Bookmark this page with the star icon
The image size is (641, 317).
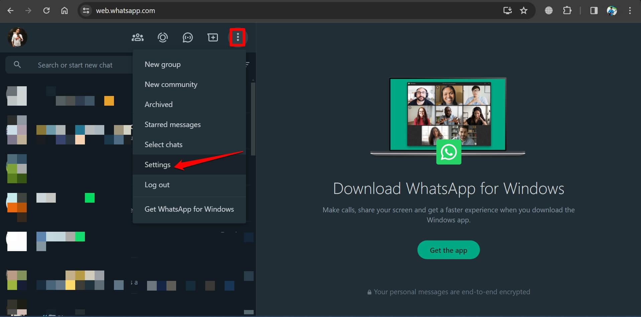[x=524, y=11]
